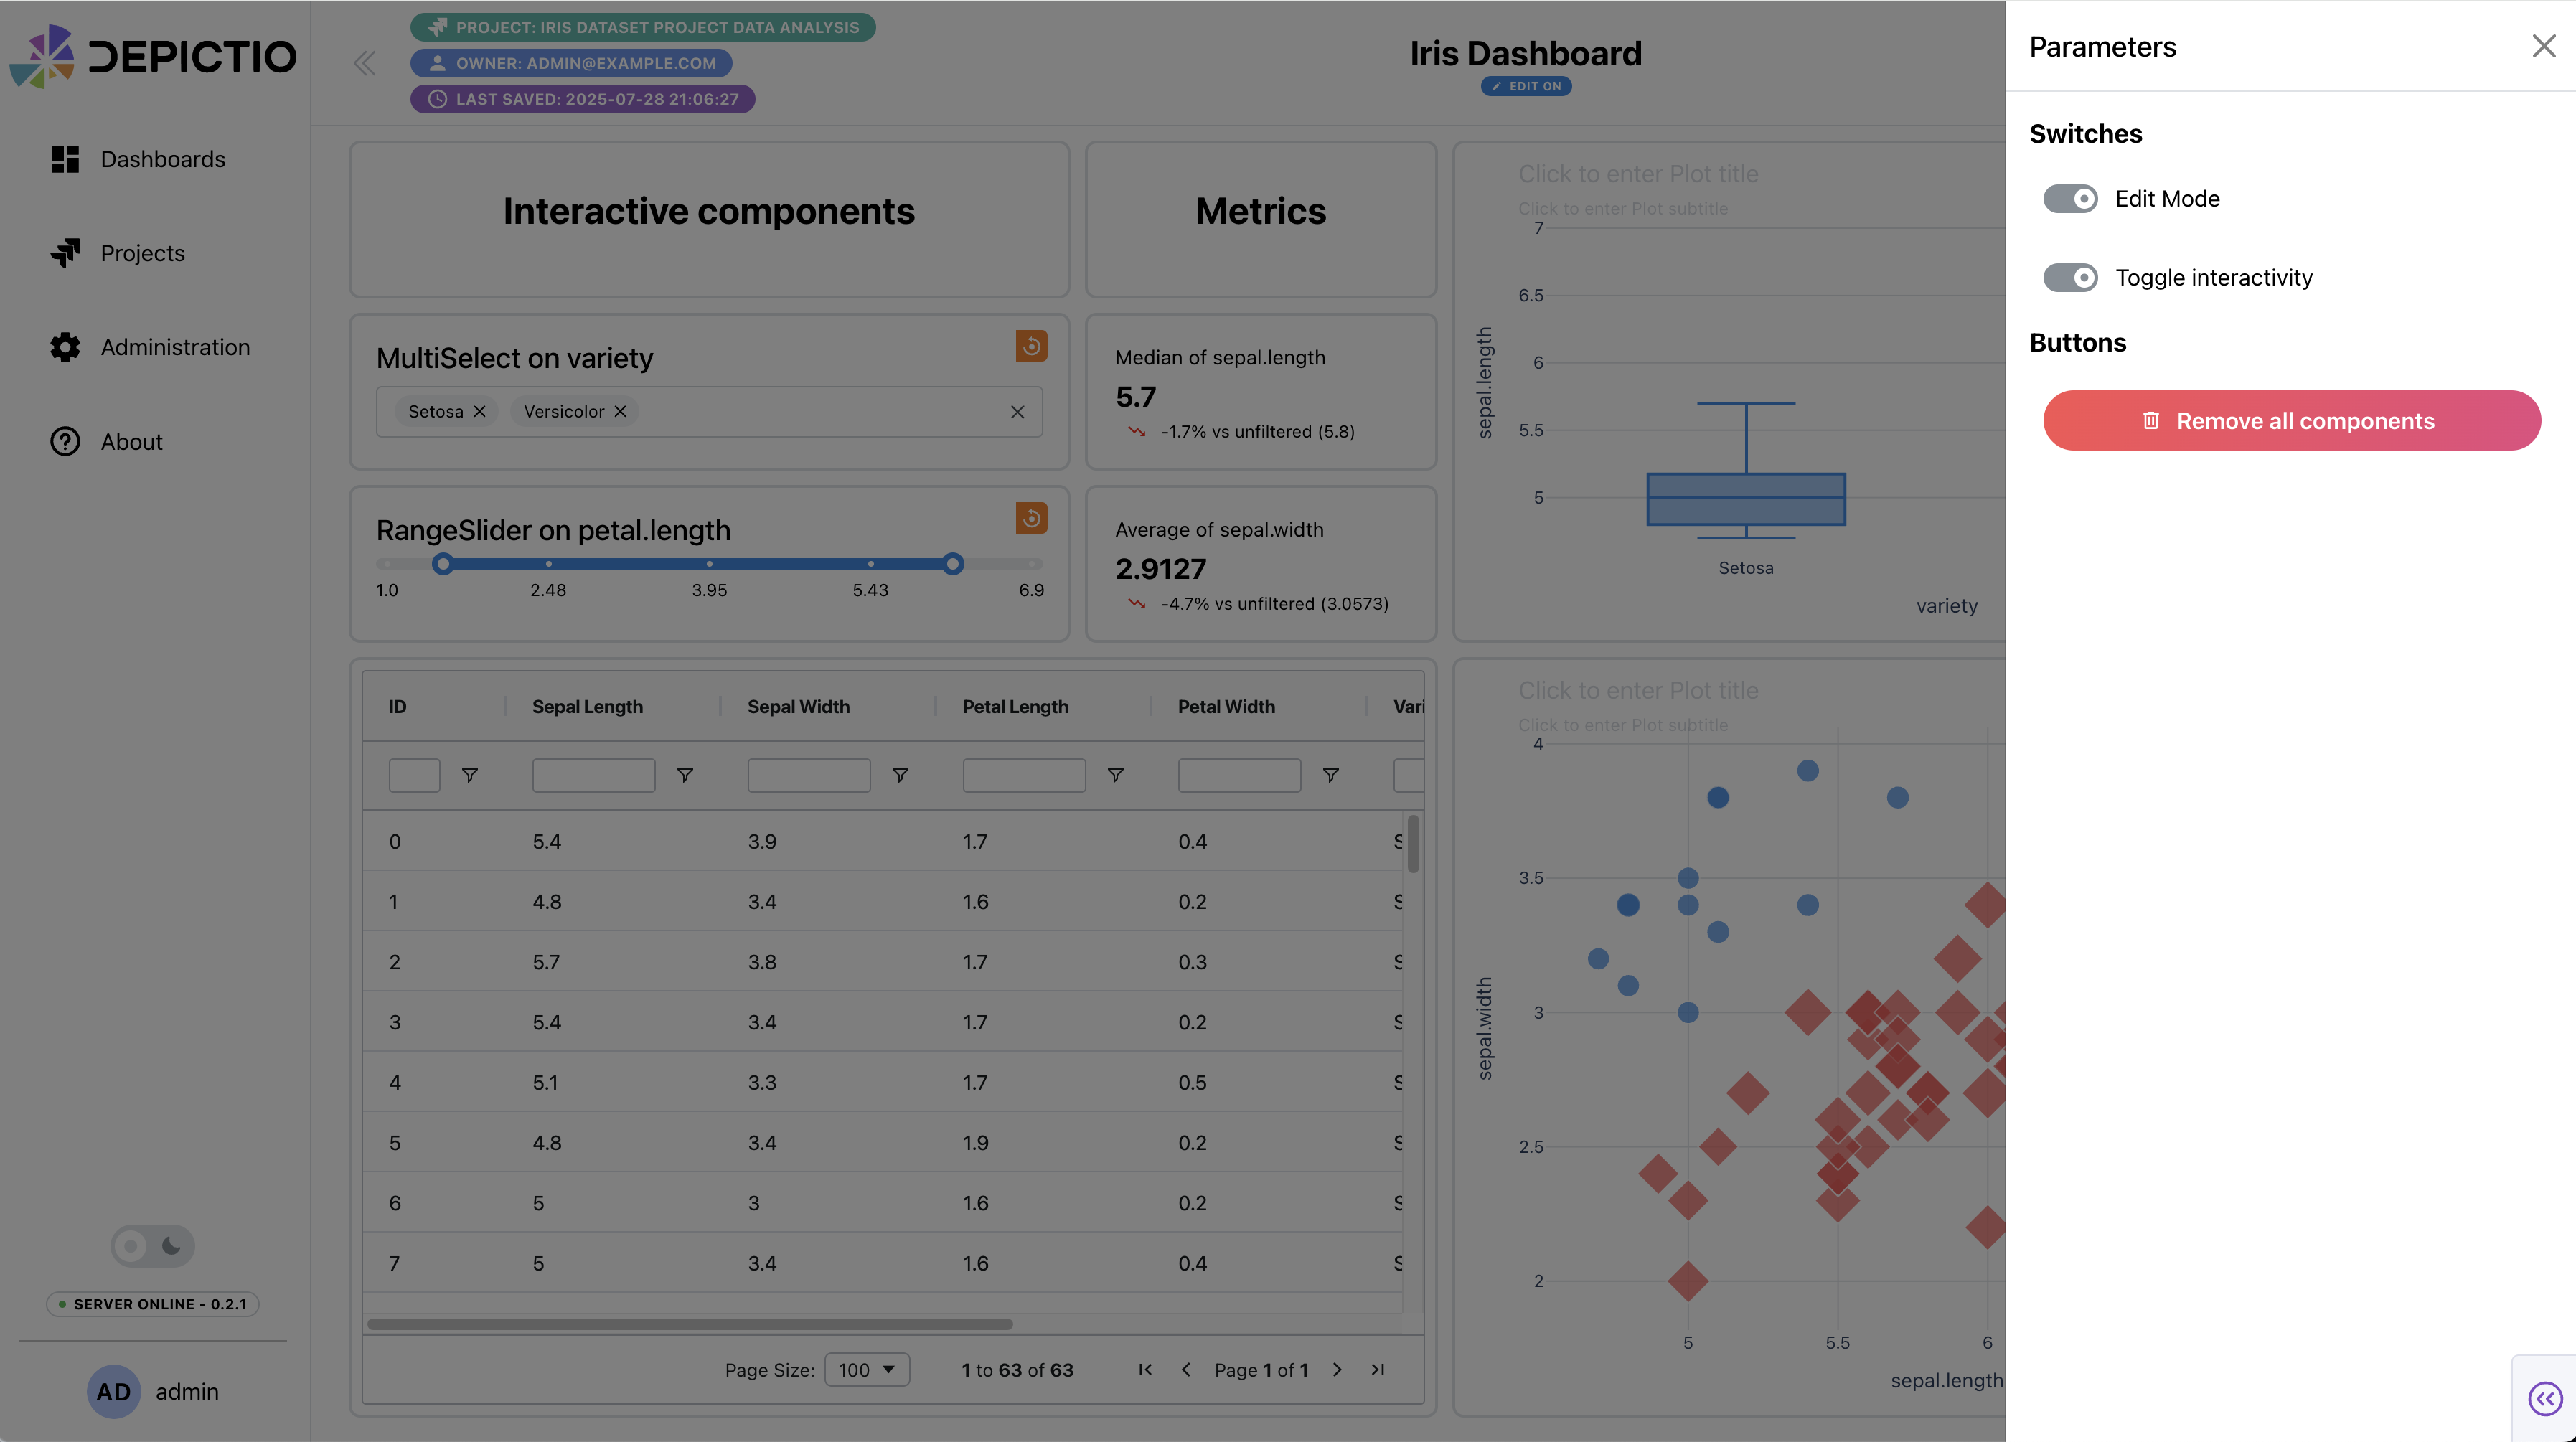Screen dimensions: 2576x1442
Task: Jump to the last table page
Action: point(1378,1370)
